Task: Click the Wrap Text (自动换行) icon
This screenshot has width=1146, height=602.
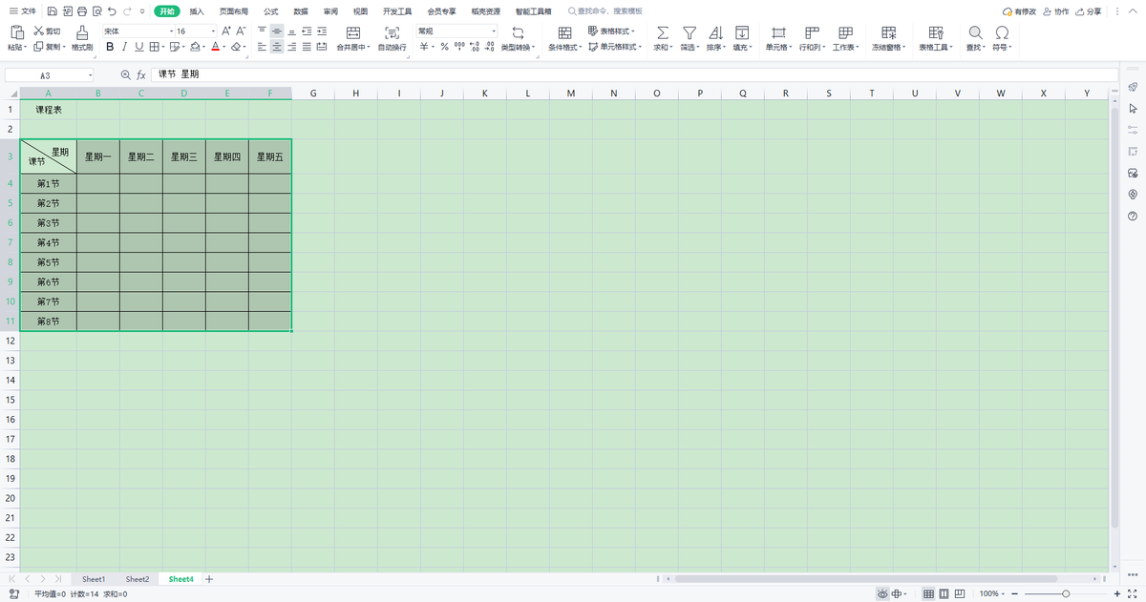Action: tap(392, 32)
